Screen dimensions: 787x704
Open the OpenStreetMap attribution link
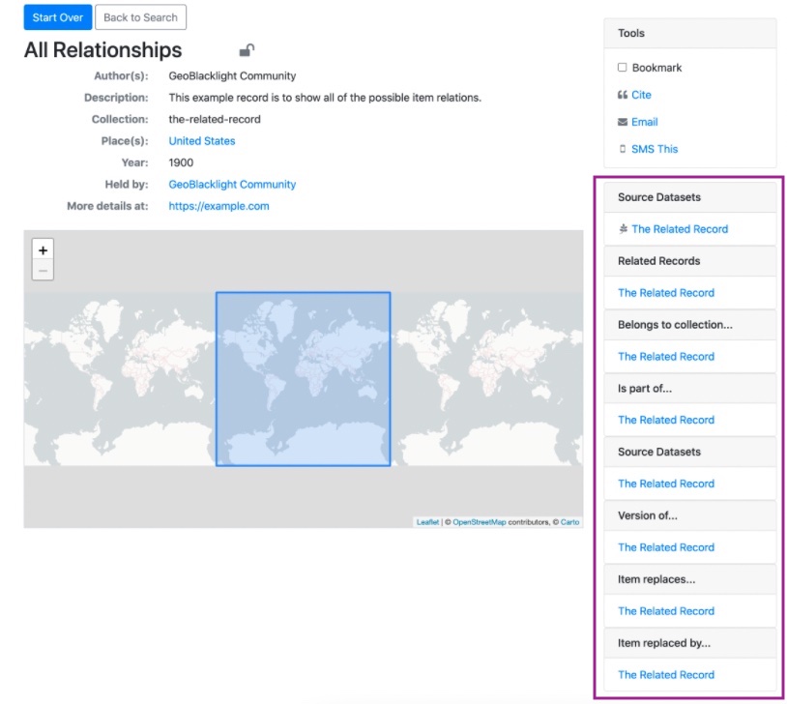[x=479, y=522]
